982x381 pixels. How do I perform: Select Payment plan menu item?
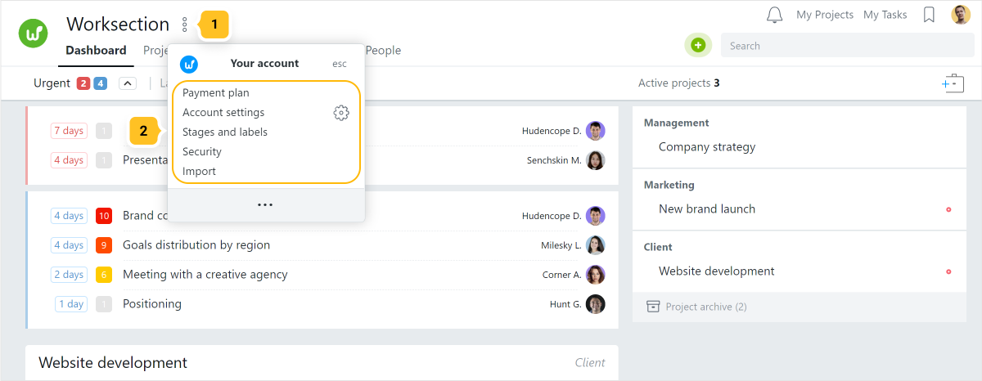click(216, 93)
